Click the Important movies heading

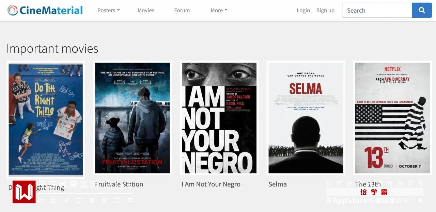pyautogui.click(x=52, y=49)
